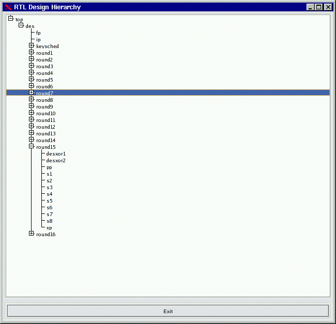Expand the round2 node
This screenshot has width=336, height=324.
point(32,59)
